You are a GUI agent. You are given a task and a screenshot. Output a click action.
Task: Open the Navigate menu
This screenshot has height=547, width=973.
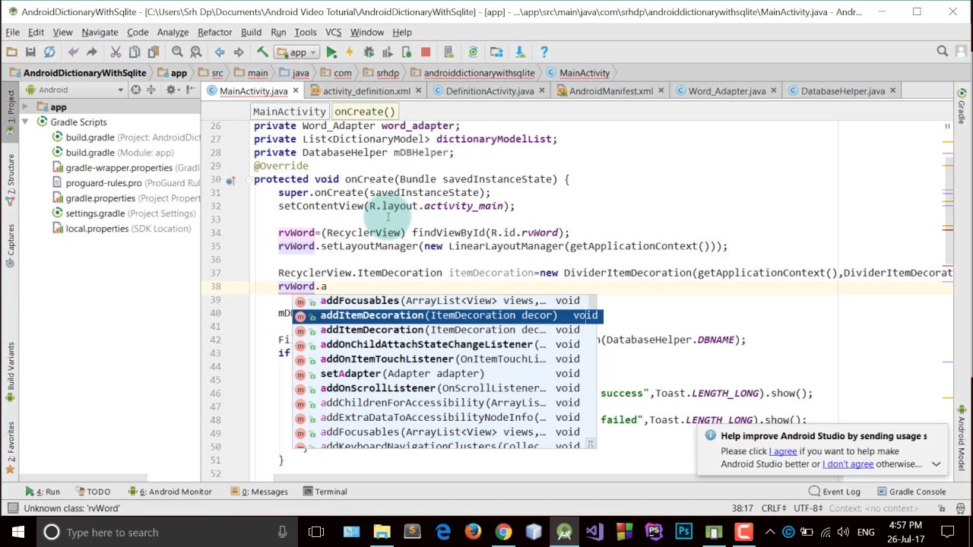point(100,32)
